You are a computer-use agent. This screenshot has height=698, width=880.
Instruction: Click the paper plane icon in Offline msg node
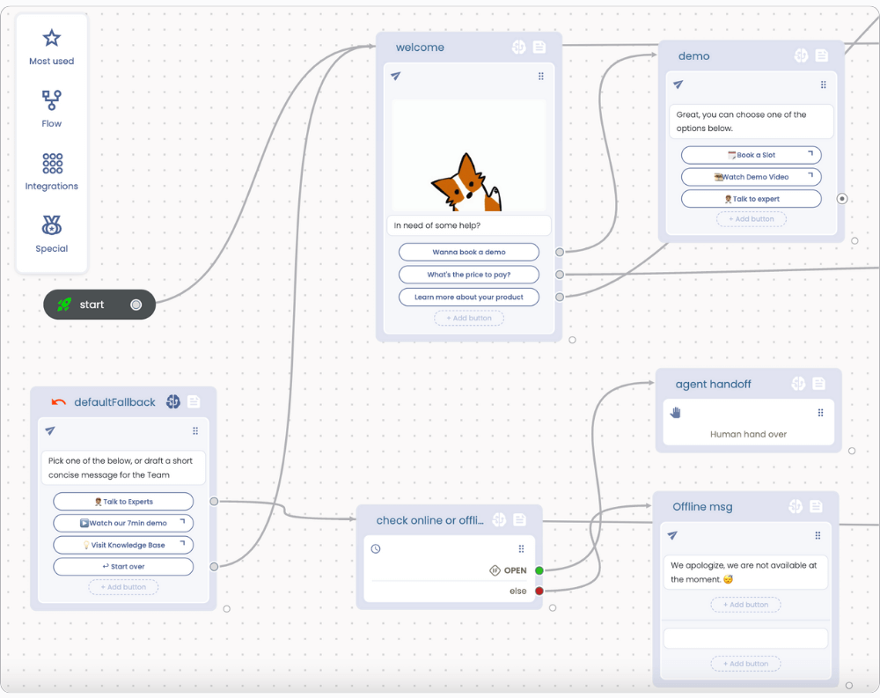(671, 535)
